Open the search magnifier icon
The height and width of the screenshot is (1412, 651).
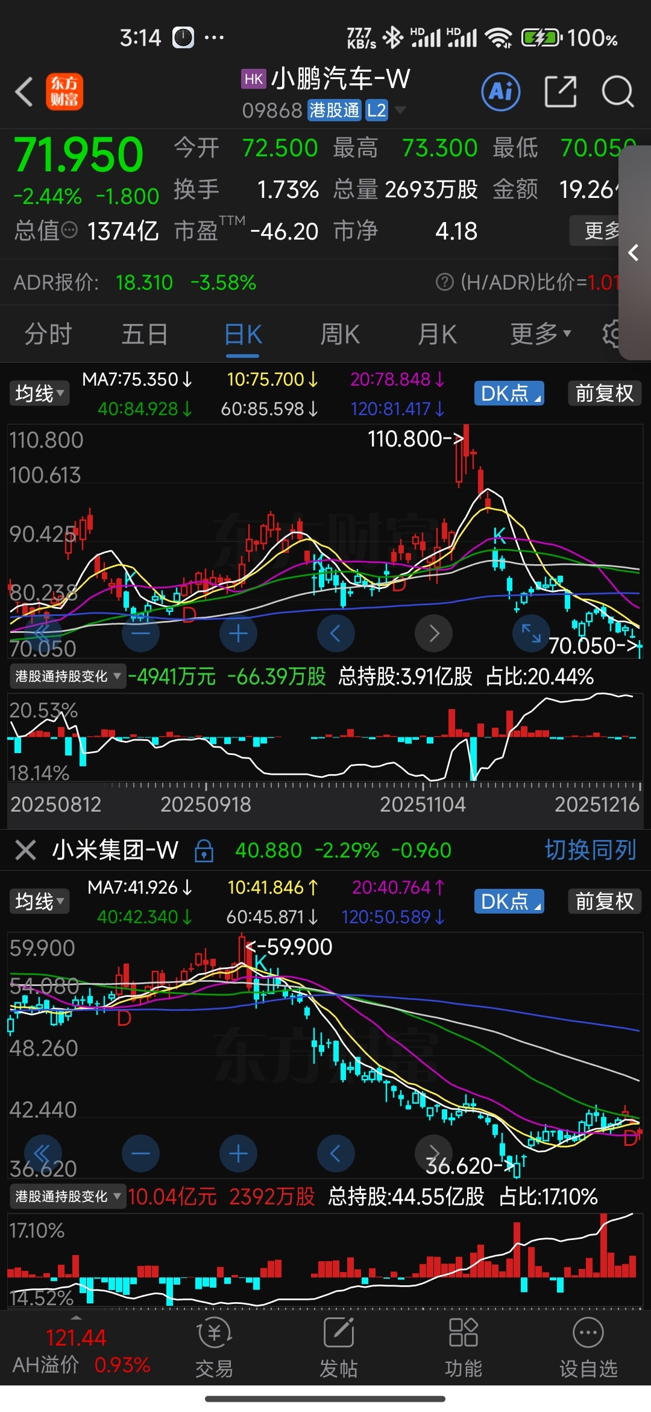click(618, 92)
